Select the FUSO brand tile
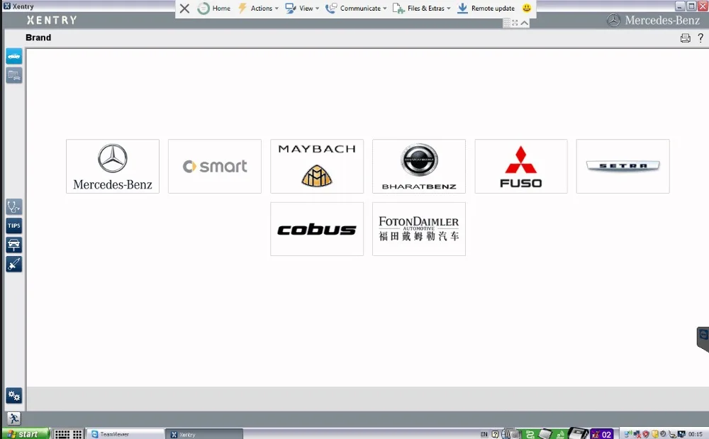Image resolution: width=709 pixels, height=439 pixels. 521,167
